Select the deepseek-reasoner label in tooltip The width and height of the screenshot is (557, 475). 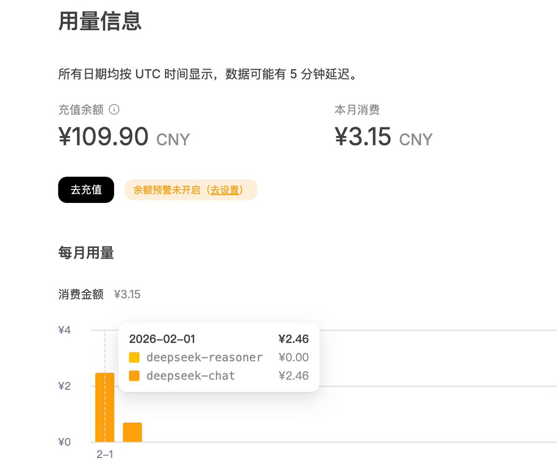coord(204,358)
